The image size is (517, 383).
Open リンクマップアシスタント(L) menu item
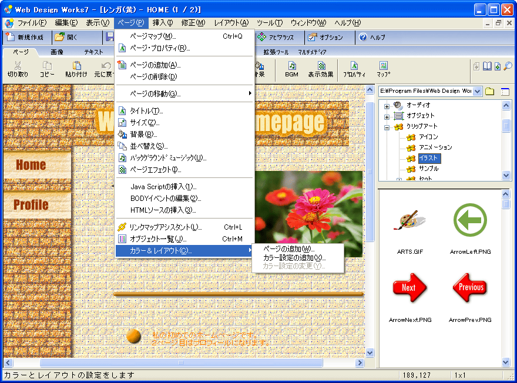(184, 227)
